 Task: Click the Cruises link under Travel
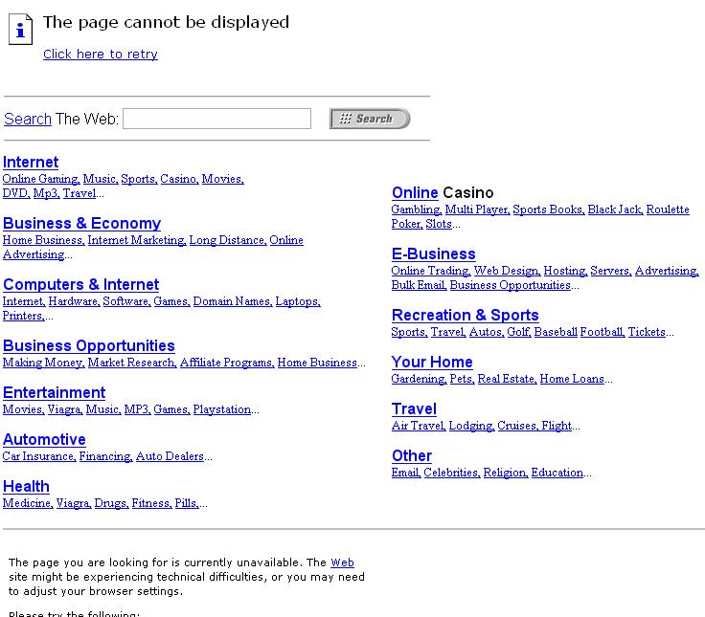tap(516, 427)
